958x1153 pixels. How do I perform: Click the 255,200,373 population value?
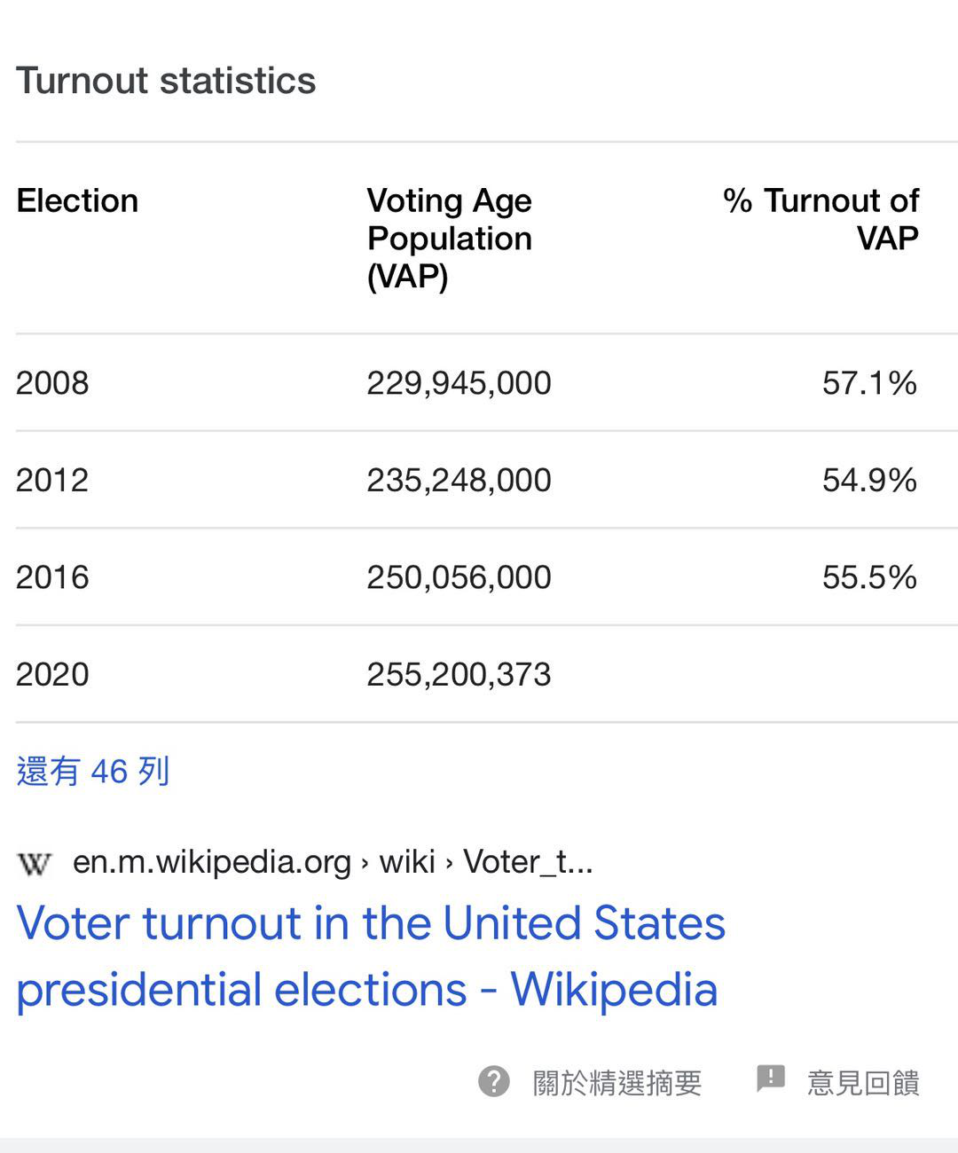459,675
